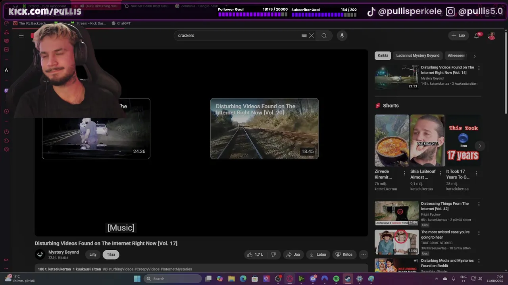Screen dimensions: 508x285
Task: Select the Kaikki filter chip
Action: click(383, 56)
